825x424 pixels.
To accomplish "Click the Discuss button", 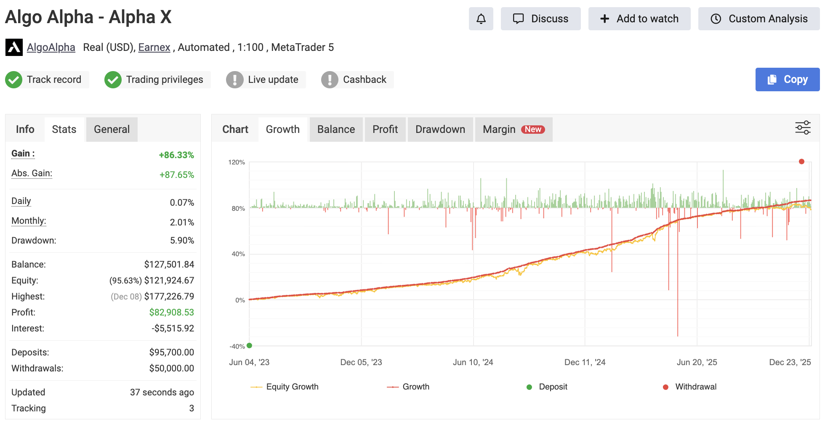I will pyautogui.click(x=540, y=19).
